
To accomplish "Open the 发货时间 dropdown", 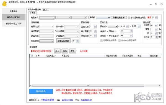I will click(x=46, y=41).
